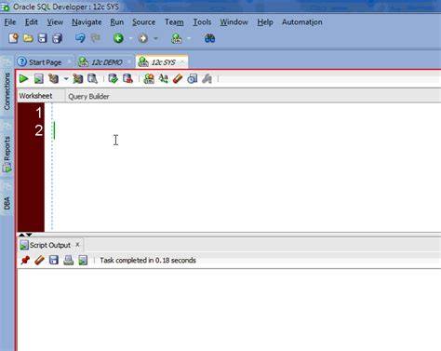Click the Rollback icon in worksheet toolbar

click(127, 79)
